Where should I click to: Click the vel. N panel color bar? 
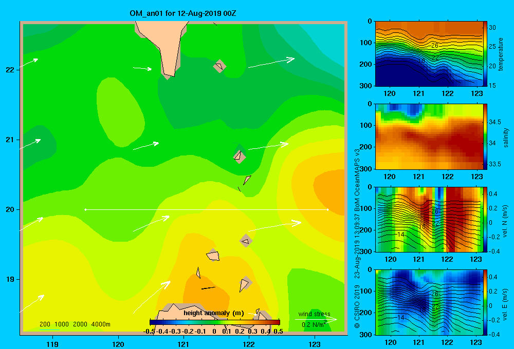485,219
